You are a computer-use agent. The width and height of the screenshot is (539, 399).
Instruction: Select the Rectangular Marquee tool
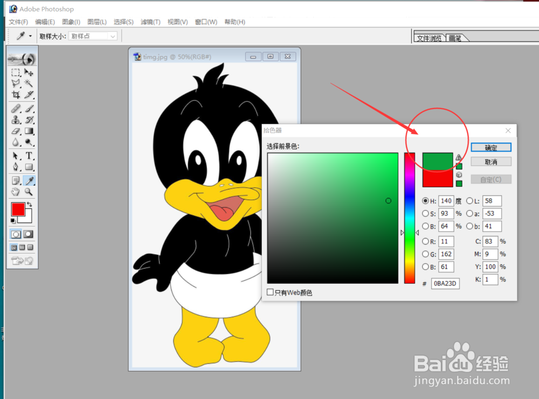point(16,73)
